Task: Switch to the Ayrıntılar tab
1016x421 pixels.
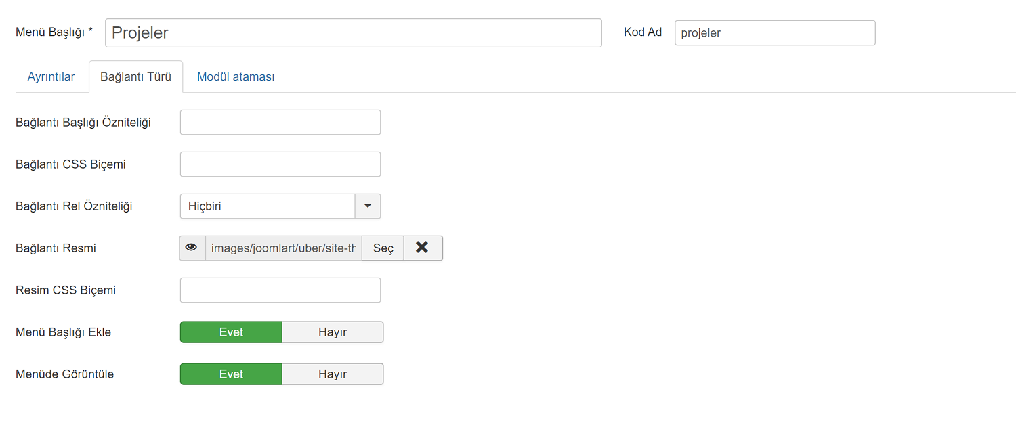Action: pos(51,77)
